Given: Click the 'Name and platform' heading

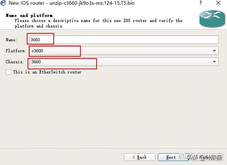Looking at the screenshot, I should [29, 15].
